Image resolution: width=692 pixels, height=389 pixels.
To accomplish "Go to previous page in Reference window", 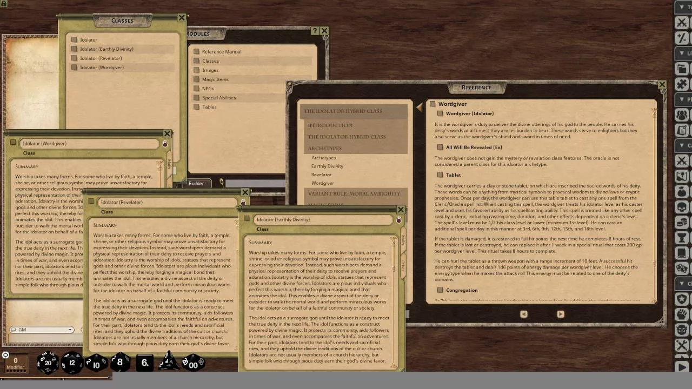I will 523,314.
